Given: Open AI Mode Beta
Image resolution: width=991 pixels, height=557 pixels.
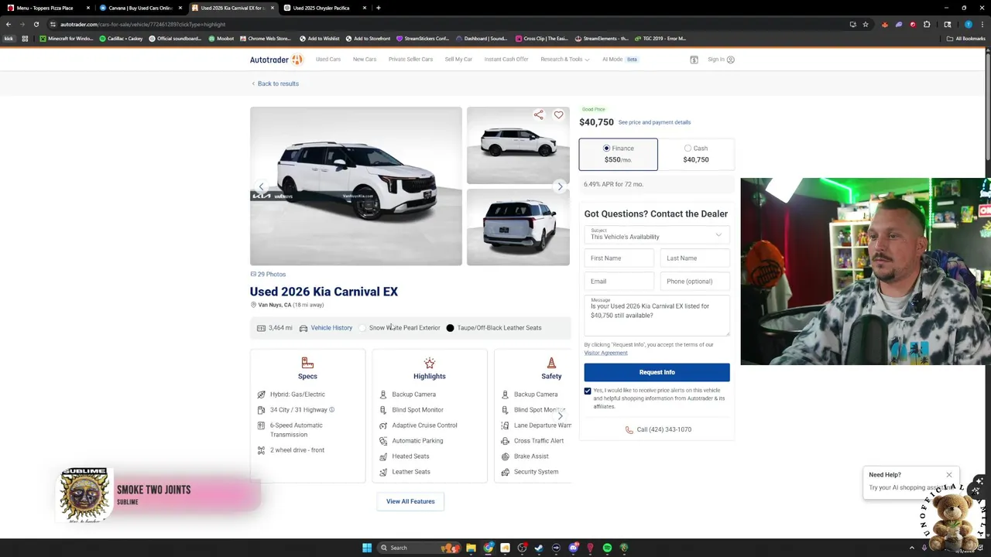Looking at the screenshot, I should [620, 60].
